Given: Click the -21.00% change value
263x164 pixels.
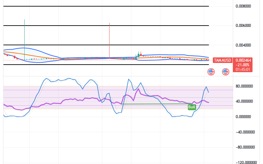Looking at the screenshot, I should pyautogui.click(x=243, y=65).
